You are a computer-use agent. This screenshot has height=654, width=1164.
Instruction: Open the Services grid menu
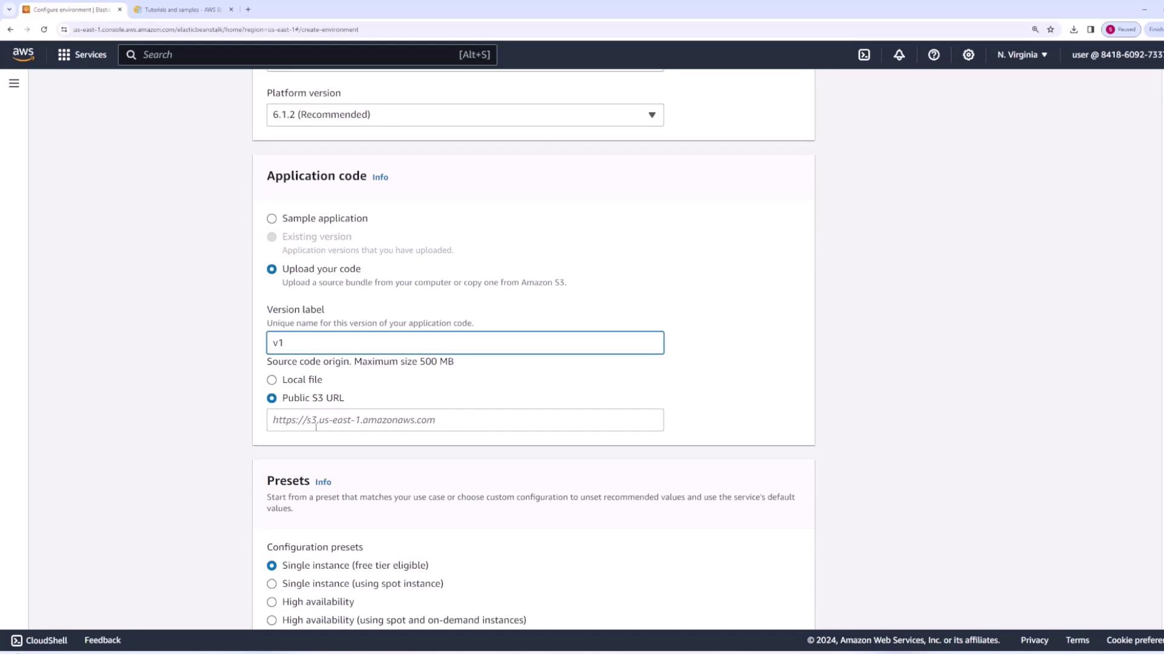point(82,54)
